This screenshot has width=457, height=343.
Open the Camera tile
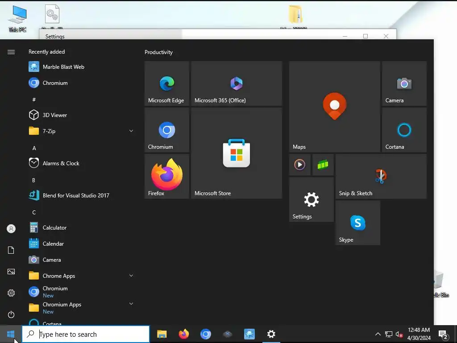(x=404, y=84)
